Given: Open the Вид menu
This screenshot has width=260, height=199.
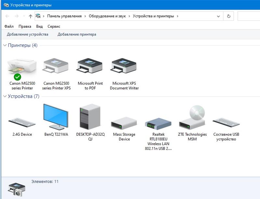Looking at the screenshot, I should point(39,26).
